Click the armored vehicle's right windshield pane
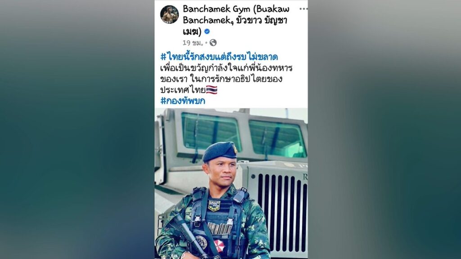The height and width of the screenshot is (259, 461). pyautogui.click(x=277, y=138)
